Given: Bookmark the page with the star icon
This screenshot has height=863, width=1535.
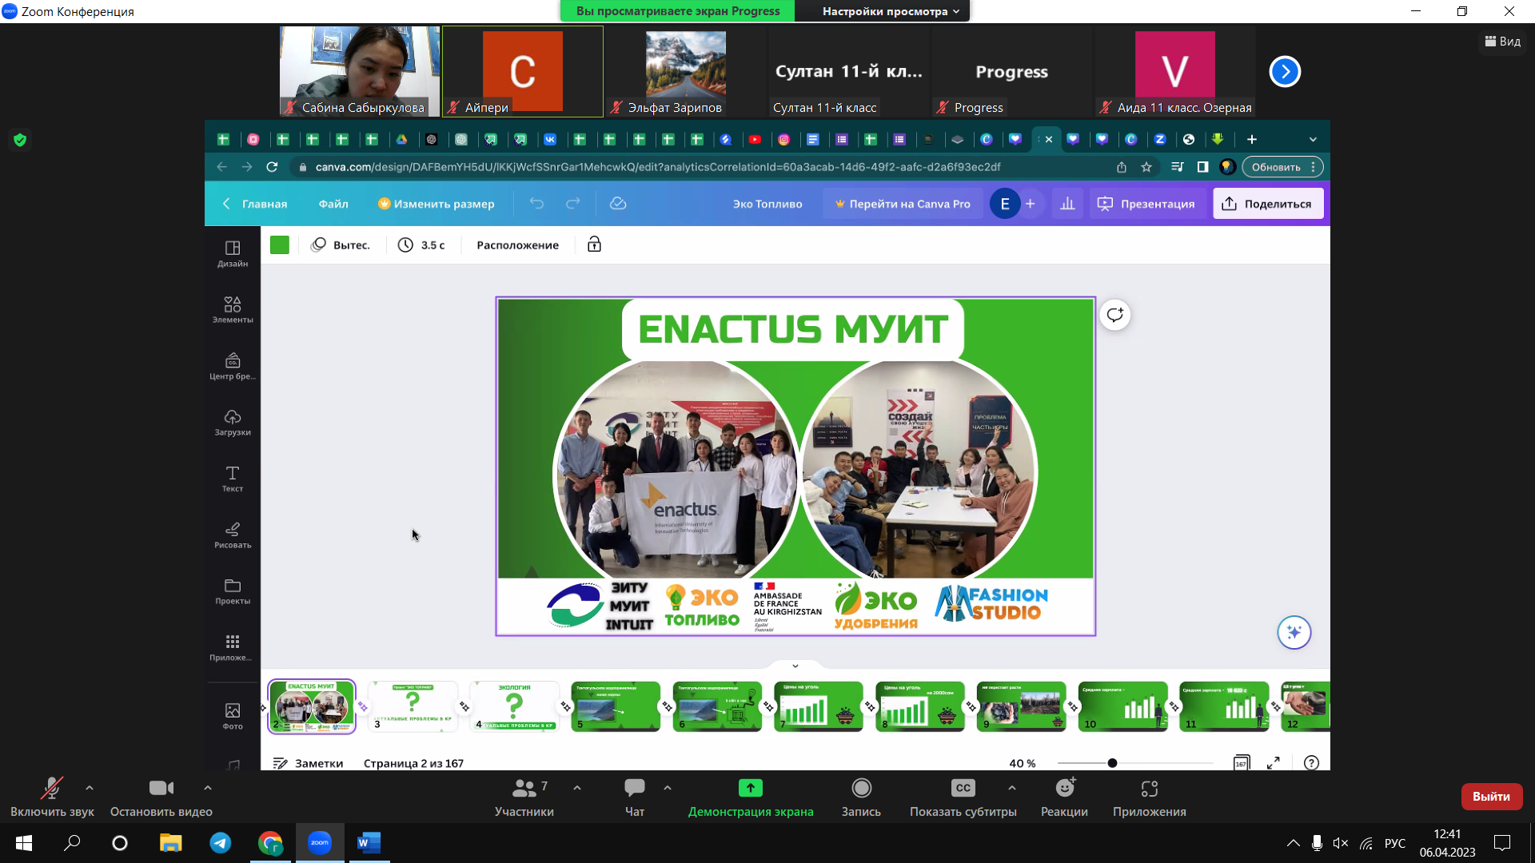Looking at the screenshot, I should point(1146,167).
